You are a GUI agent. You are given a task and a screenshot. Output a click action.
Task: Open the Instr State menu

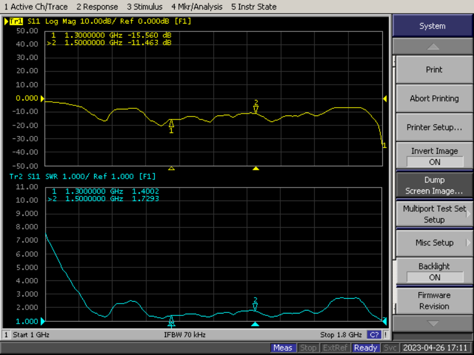254,7
